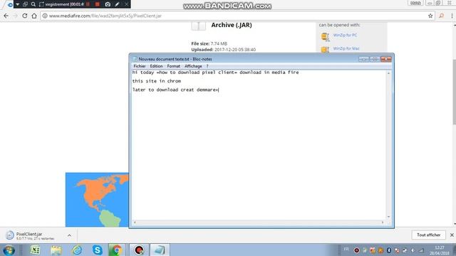Screen dimensions: 456x256
Task: Open the Affichage menu in Notepad
Action: pos(193,66)
